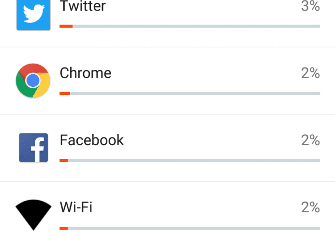335x246 pixels.
Task: Open the Chrome app icon
Action: pyautogui.click(x=33, y=81)
